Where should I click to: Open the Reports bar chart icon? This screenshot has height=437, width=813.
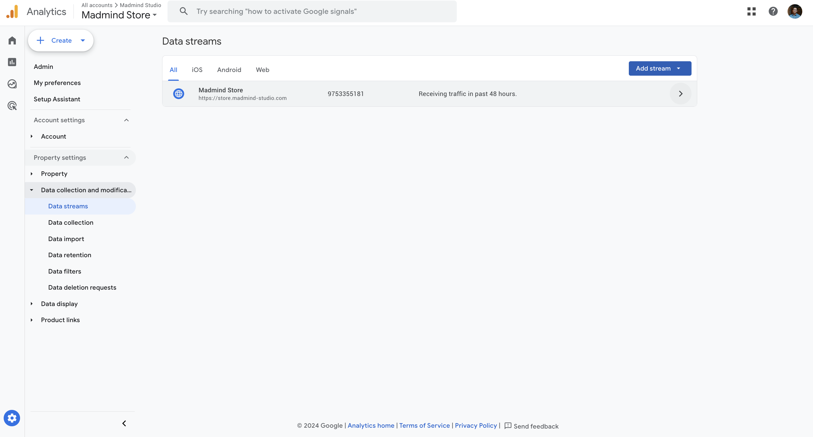12,62
